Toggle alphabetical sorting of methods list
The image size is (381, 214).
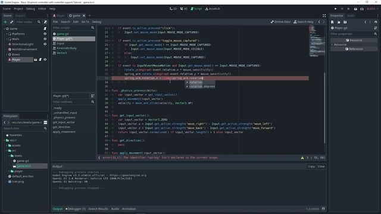coord(93,96)
